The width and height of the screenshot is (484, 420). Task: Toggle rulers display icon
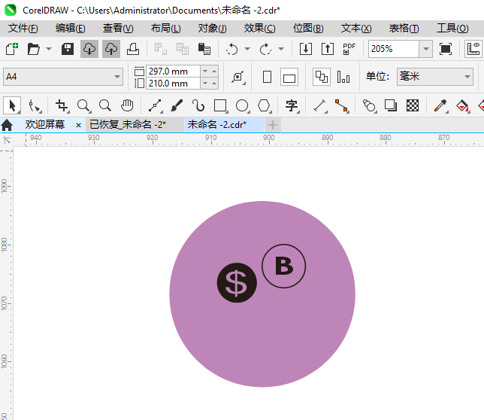(x=473, y=49)
